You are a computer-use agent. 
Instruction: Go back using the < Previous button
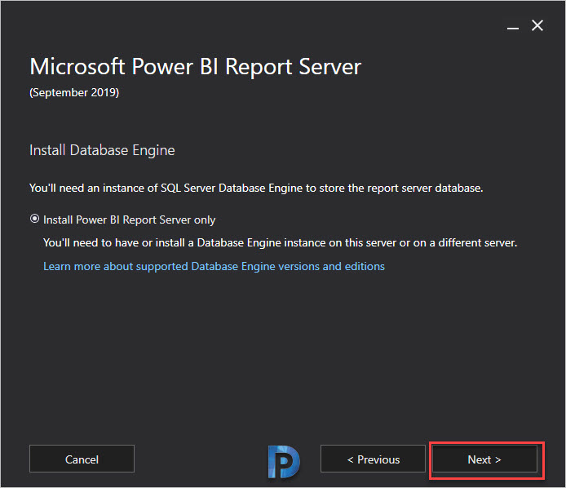click(x=373, y=459)
